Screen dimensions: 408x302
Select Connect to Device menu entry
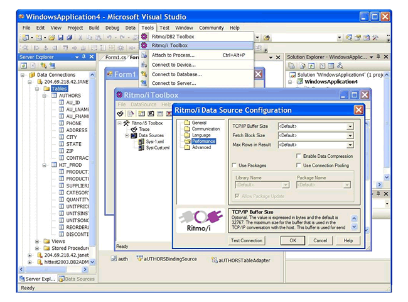tap(196, 65)
